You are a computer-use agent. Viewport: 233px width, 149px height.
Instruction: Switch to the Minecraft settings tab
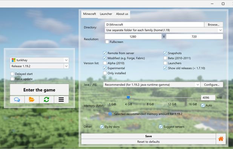[x=89, y=14]
